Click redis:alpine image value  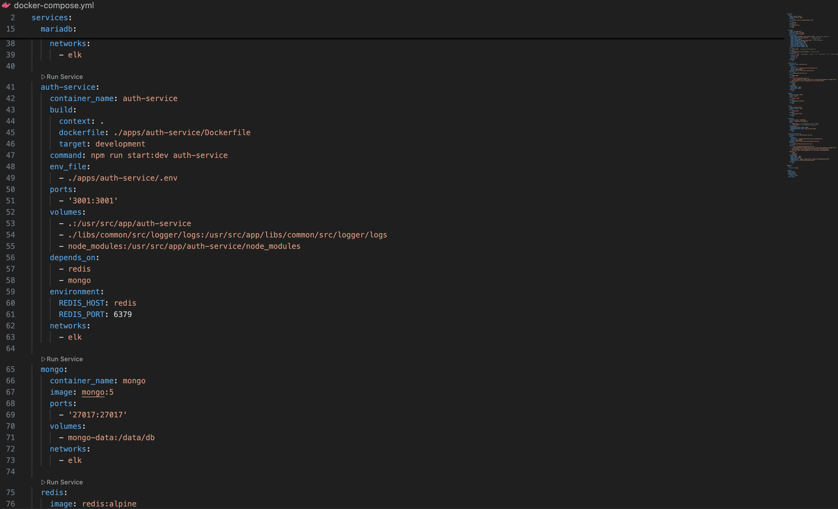[109, 504]
